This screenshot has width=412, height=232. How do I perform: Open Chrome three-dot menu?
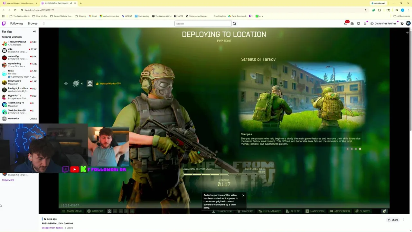coord(408,10)
